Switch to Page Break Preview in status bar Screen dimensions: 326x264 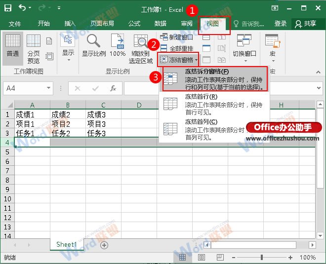click(220, 258)
